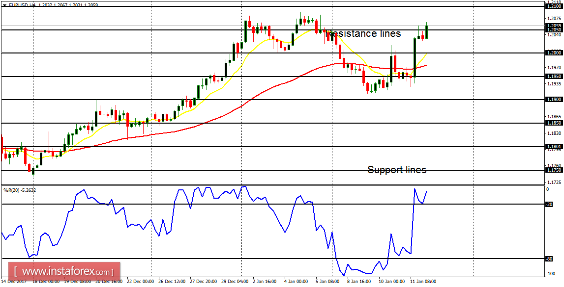
Task: Click the 1.1935 price axis label
Action: (554, 83)
